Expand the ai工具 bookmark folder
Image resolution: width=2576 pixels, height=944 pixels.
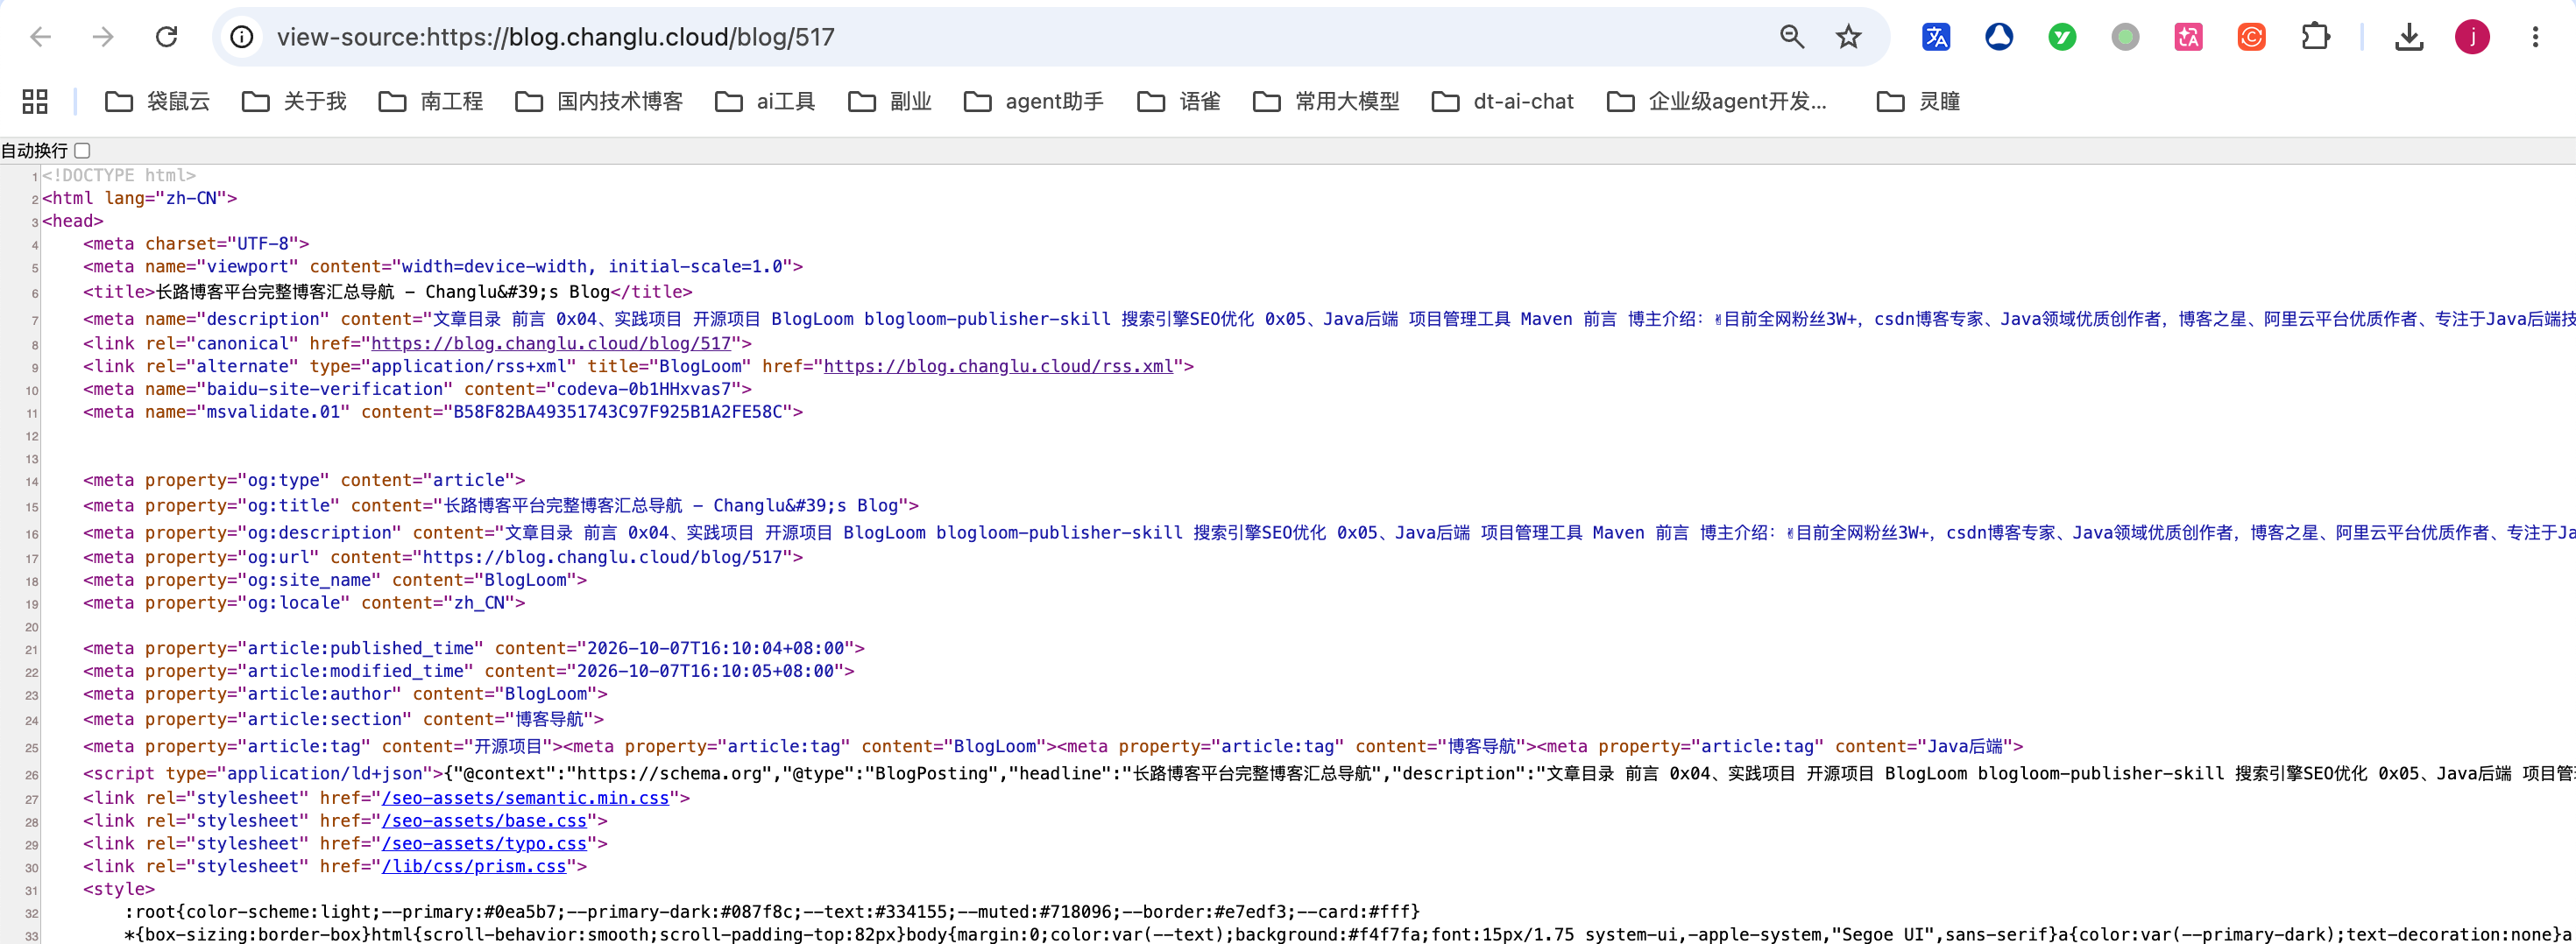[765, 101]
